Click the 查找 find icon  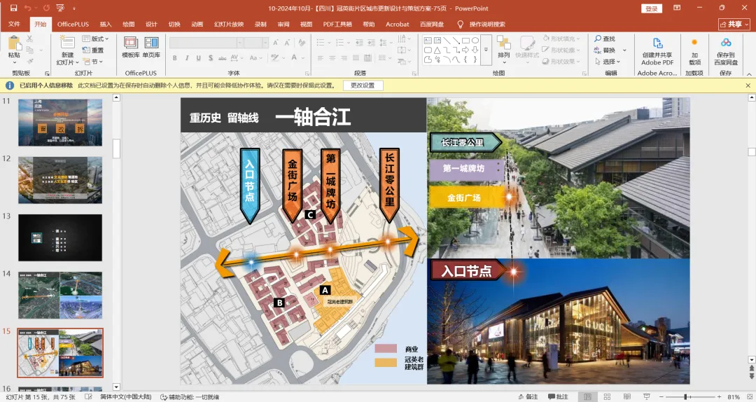pos(598,39)
